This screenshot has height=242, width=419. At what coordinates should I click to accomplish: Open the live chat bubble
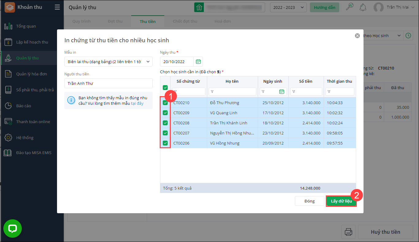pos(13,229)
